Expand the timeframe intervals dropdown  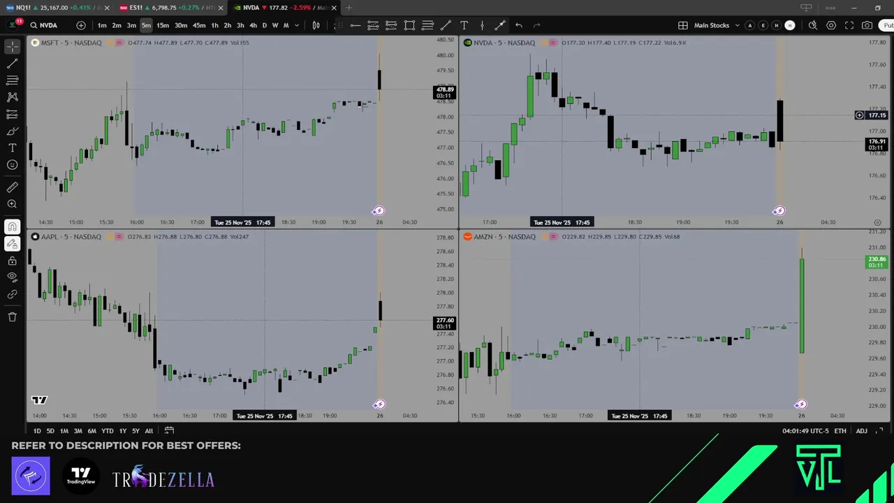[297, 25]
